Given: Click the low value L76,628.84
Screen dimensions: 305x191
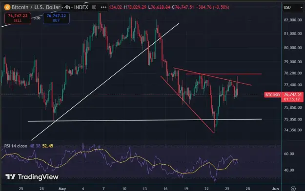Looking at the screenshot, I should [159, 7].
